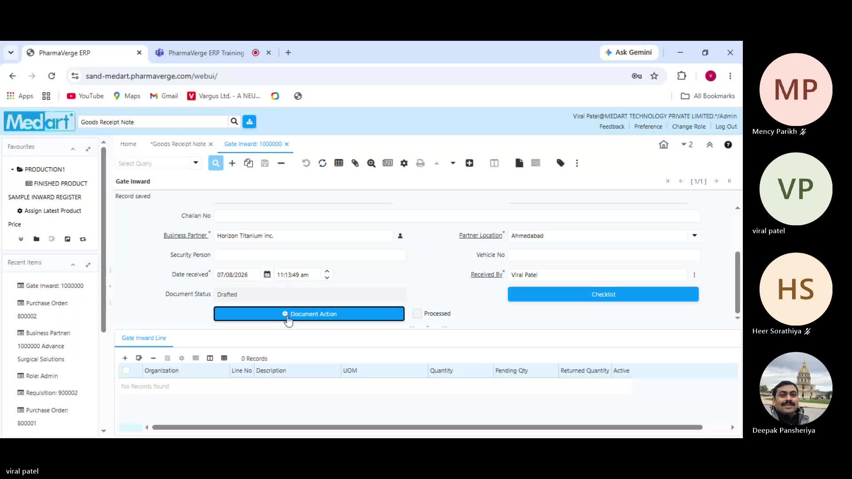The width and height of the screenshot is (852, 479).
Task: Select the Gate Inward: 1000000 tab
Action: [x=253, y=144]
